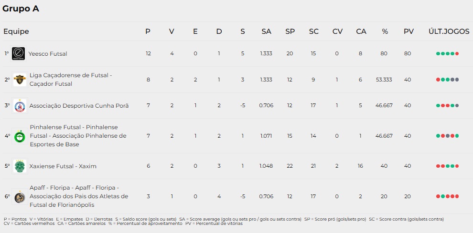Click the Xaxiense Futsal crest icon
Screen dimensions: 473x233
click(20, 166)
